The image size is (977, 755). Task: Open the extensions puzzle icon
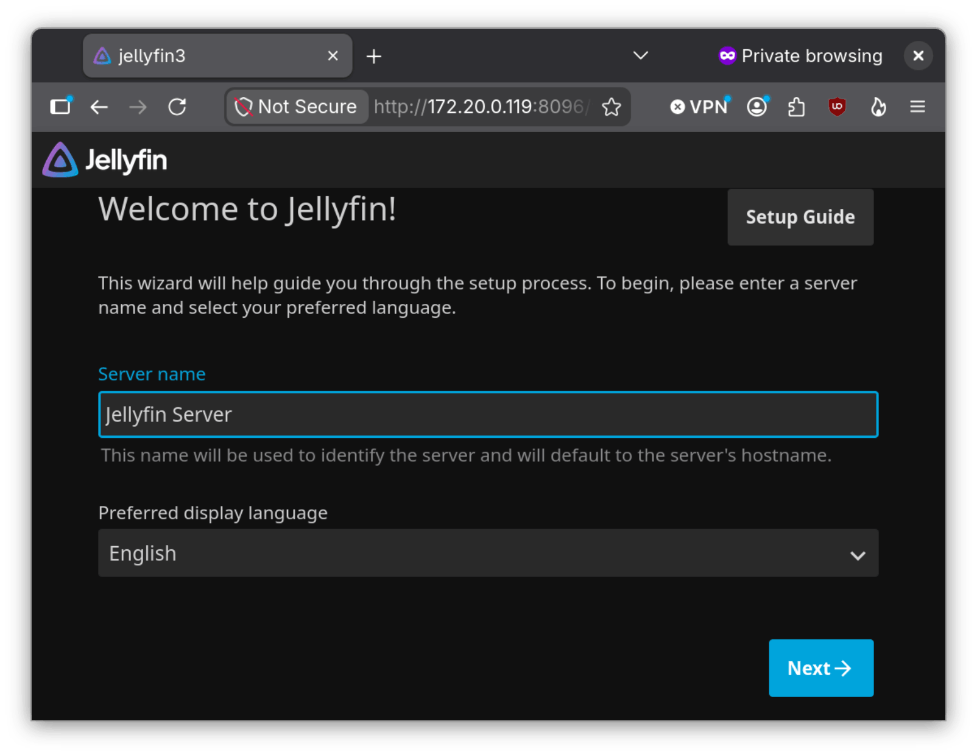797,107
